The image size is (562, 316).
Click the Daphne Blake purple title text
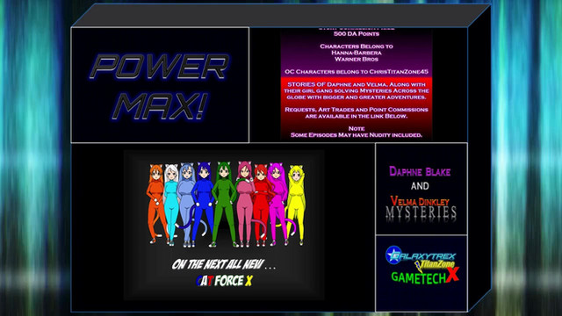pos(420,171)
